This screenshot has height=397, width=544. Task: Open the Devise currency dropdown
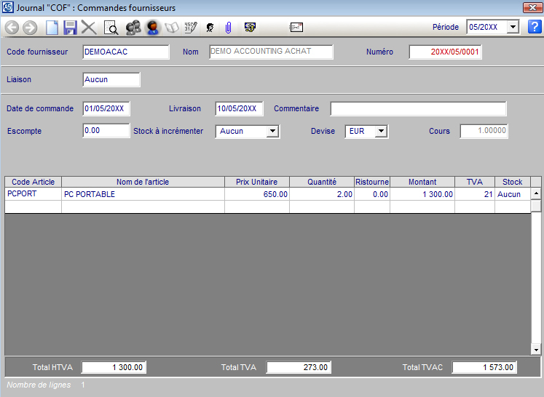click(382, 132)
